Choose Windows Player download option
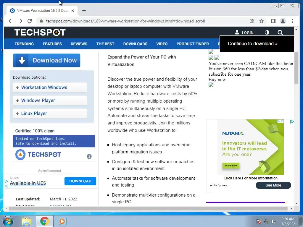The height and width of the screenshot is (227, 303). [x=50, y=100]
